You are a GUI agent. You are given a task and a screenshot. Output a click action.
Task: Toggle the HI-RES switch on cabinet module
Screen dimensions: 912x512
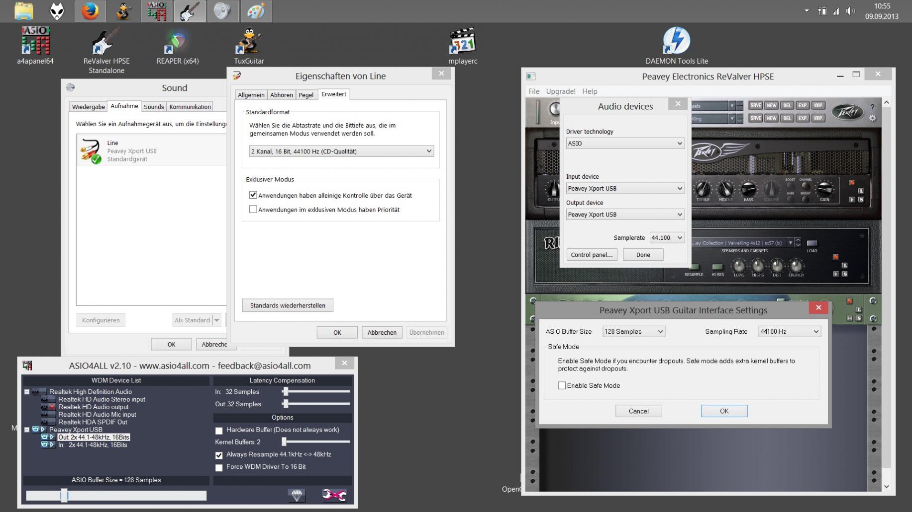click(x=717, y=267)
